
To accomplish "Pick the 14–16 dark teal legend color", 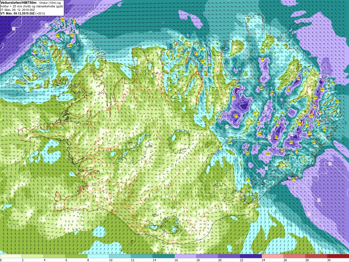I will 164,256.
